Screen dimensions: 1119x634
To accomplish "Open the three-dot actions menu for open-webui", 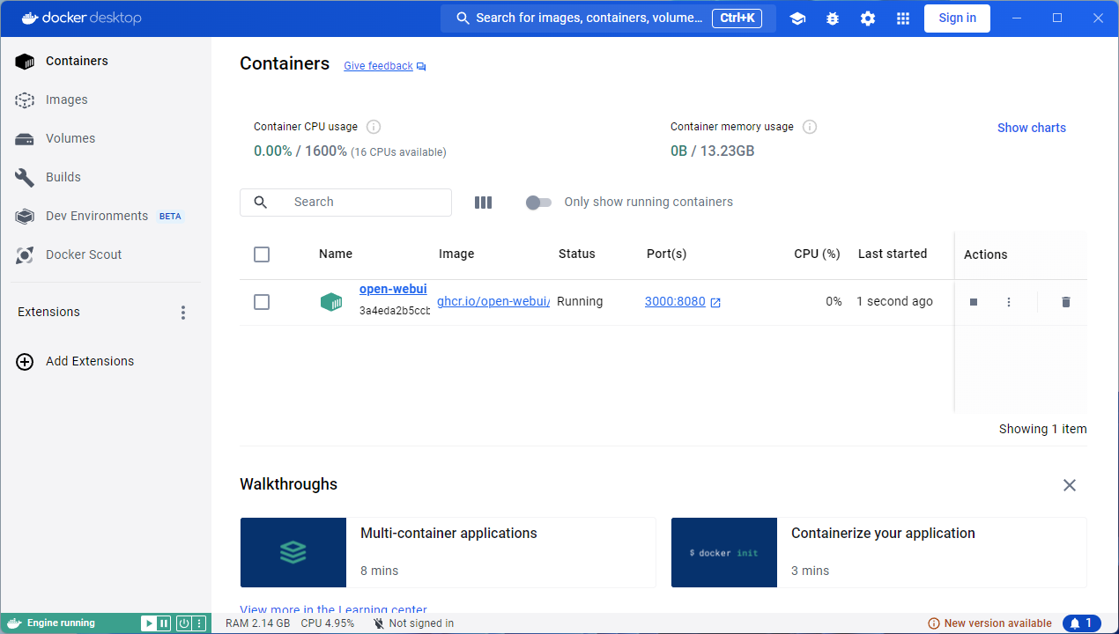I will point(1009,302).
